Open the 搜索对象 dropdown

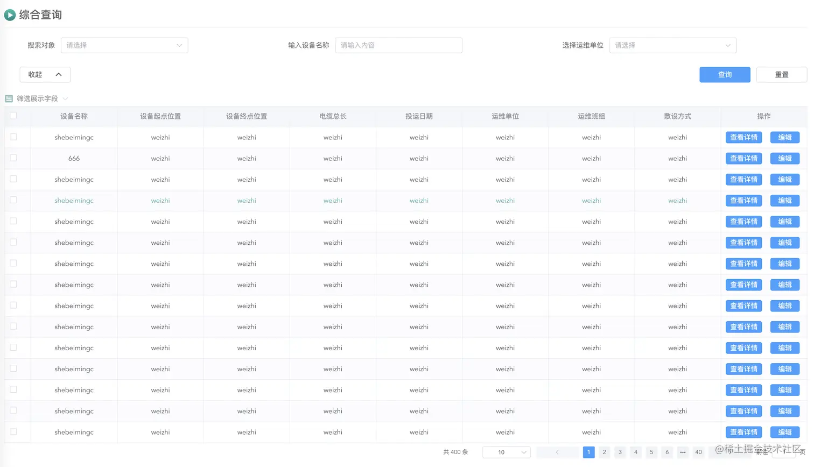point(124,45)
